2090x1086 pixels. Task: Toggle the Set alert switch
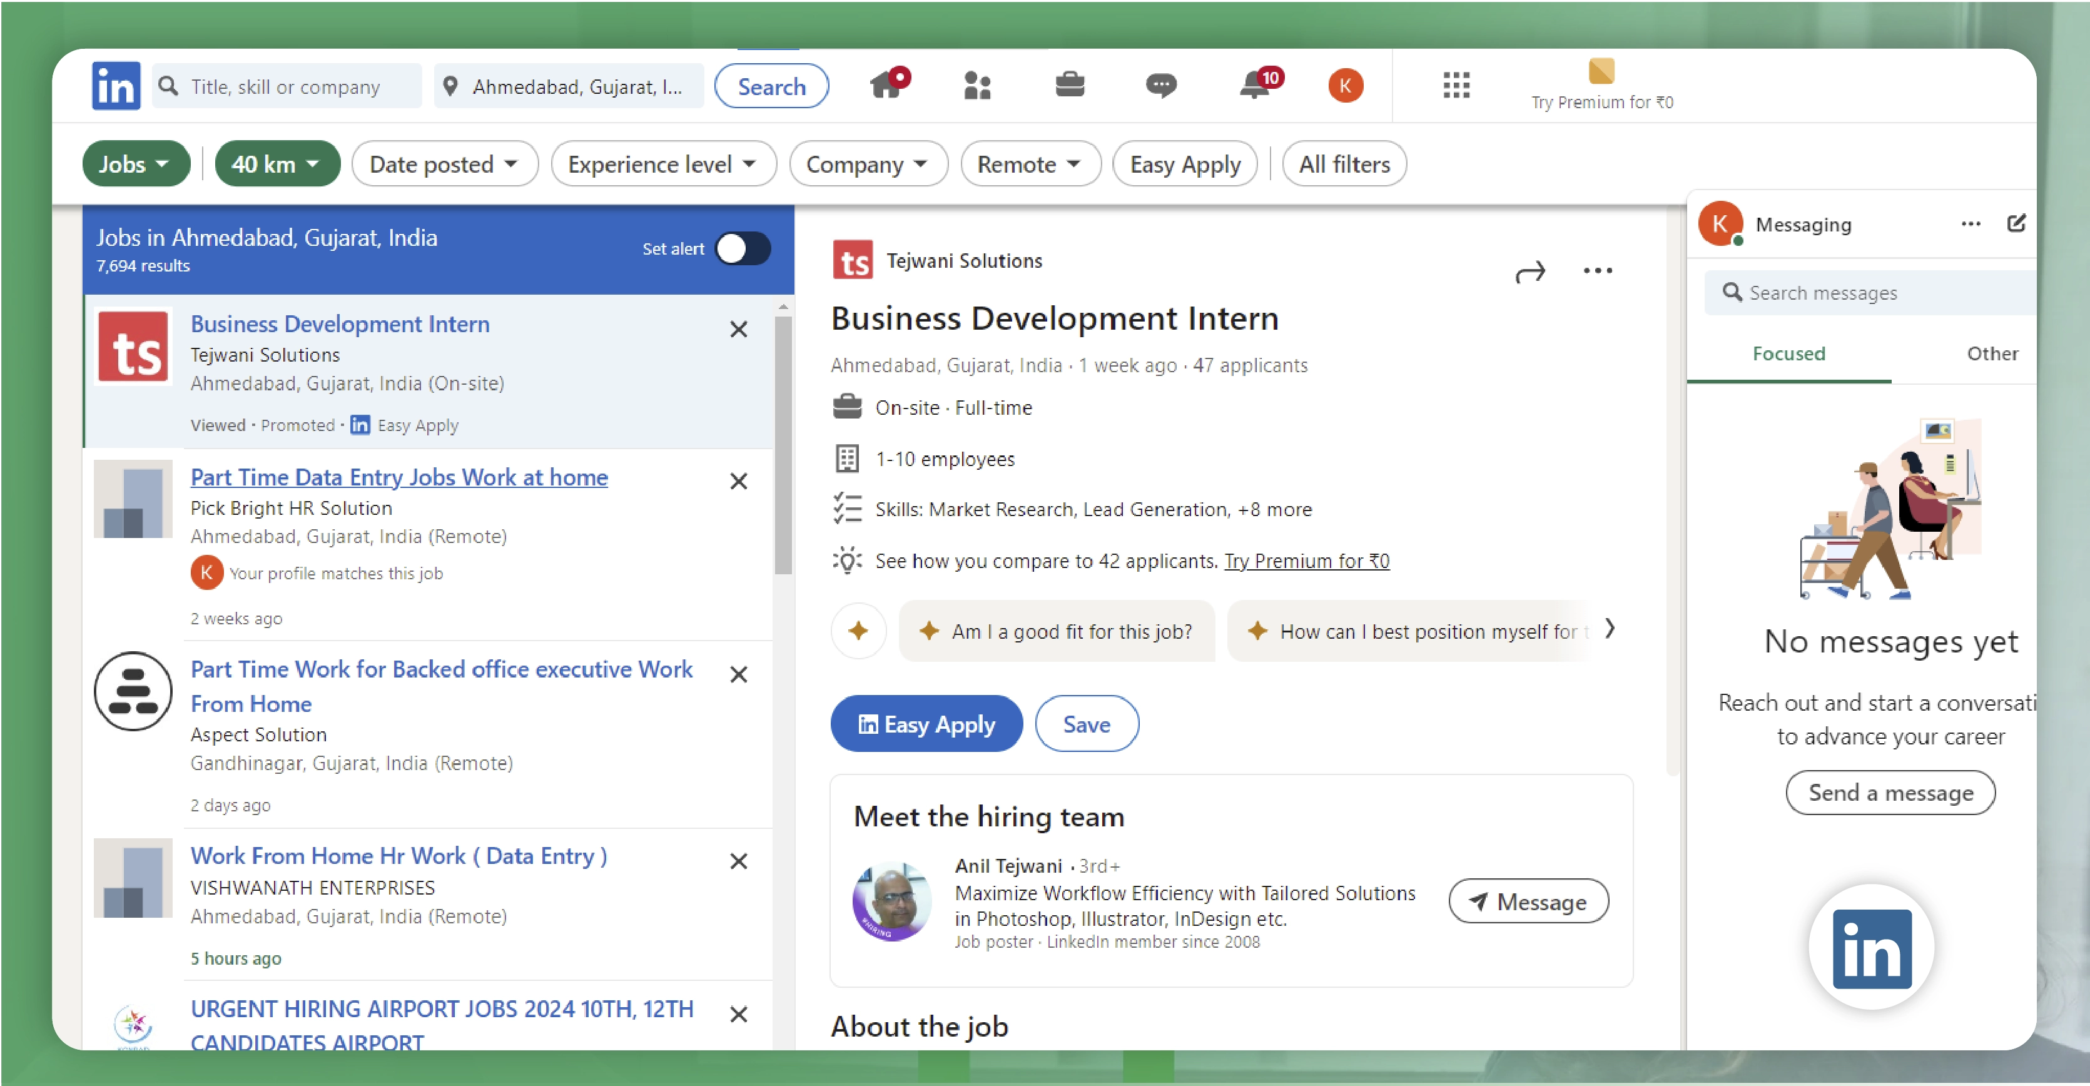(x=743, y=249)
